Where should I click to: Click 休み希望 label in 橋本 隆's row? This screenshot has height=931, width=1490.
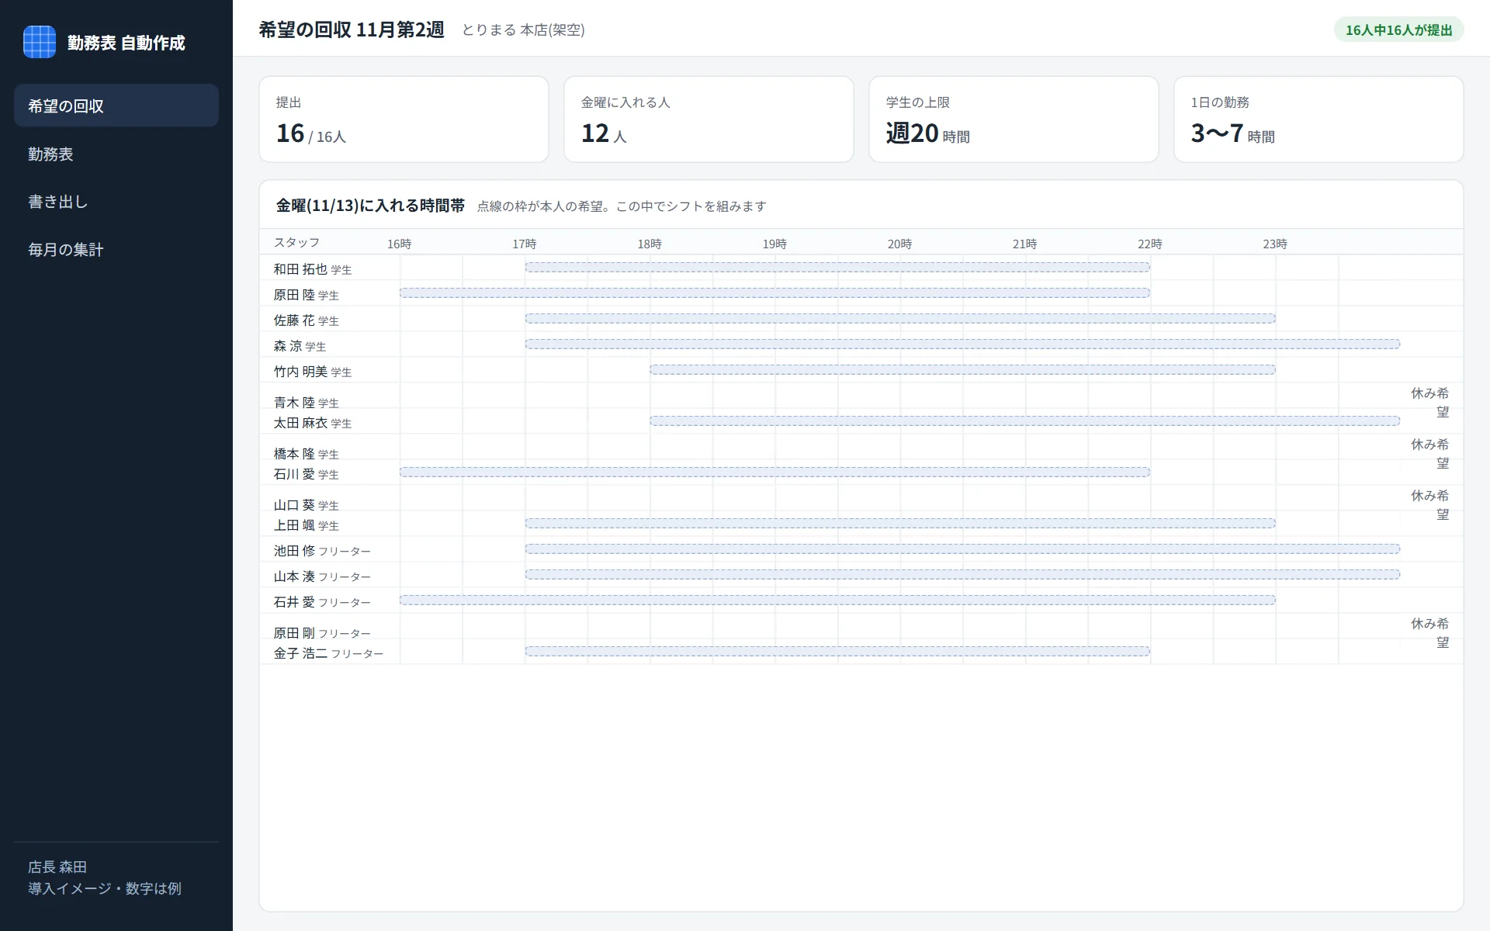tap(1430, 454)
